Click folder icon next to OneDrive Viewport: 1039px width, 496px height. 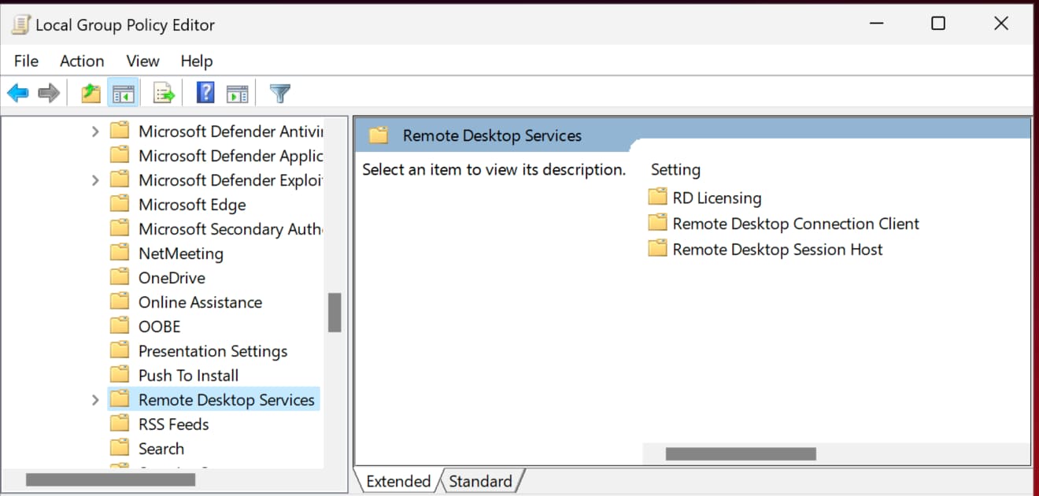pos(120,277)
